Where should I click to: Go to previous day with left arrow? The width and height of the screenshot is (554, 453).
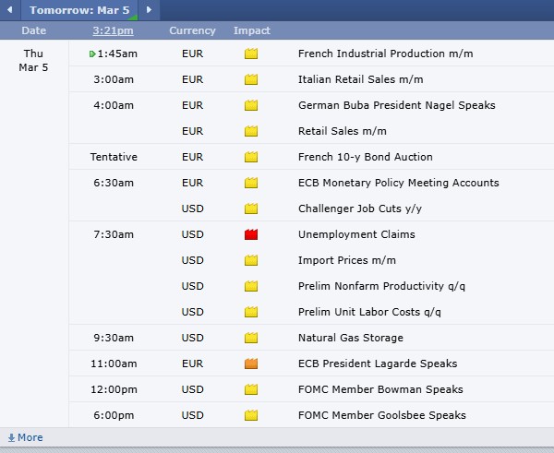9,10
